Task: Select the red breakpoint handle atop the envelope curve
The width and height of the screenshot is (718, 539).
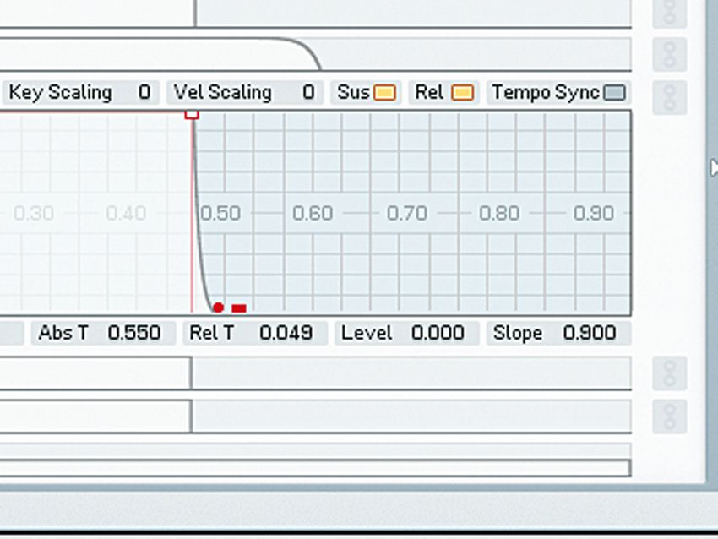Action: click(x=192, y=112)
